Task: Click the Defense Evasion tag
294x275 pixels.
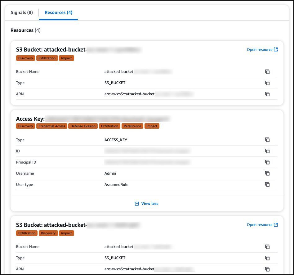Action: click(x=83, y=126)
